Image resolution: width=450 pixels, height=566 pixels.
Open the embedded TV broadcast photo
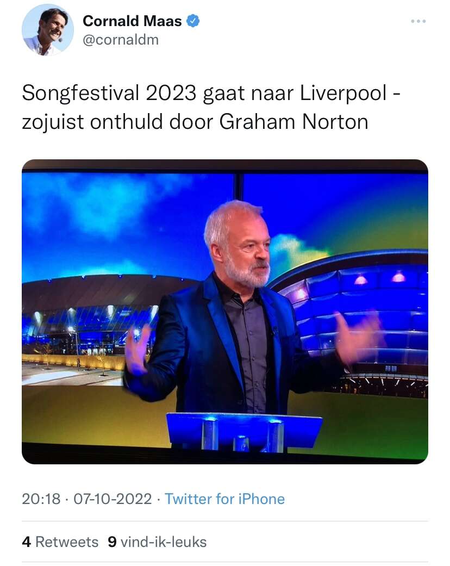click(x=224, y=311)
